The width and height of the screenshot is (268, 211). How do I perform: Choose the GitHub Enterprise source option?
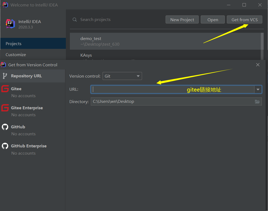pos(33,149)
